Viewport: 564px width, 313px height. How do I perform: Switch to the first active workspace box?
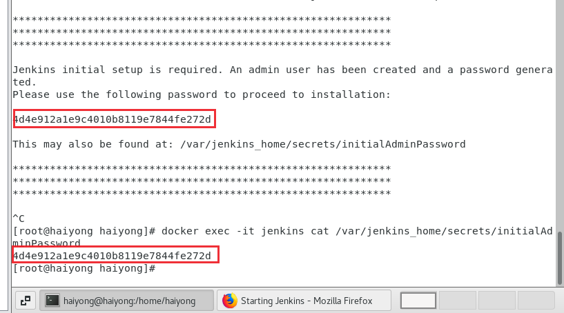coord(418,301)
